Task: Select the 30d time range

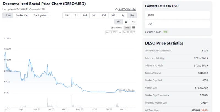Action: [x=94, y=15]
